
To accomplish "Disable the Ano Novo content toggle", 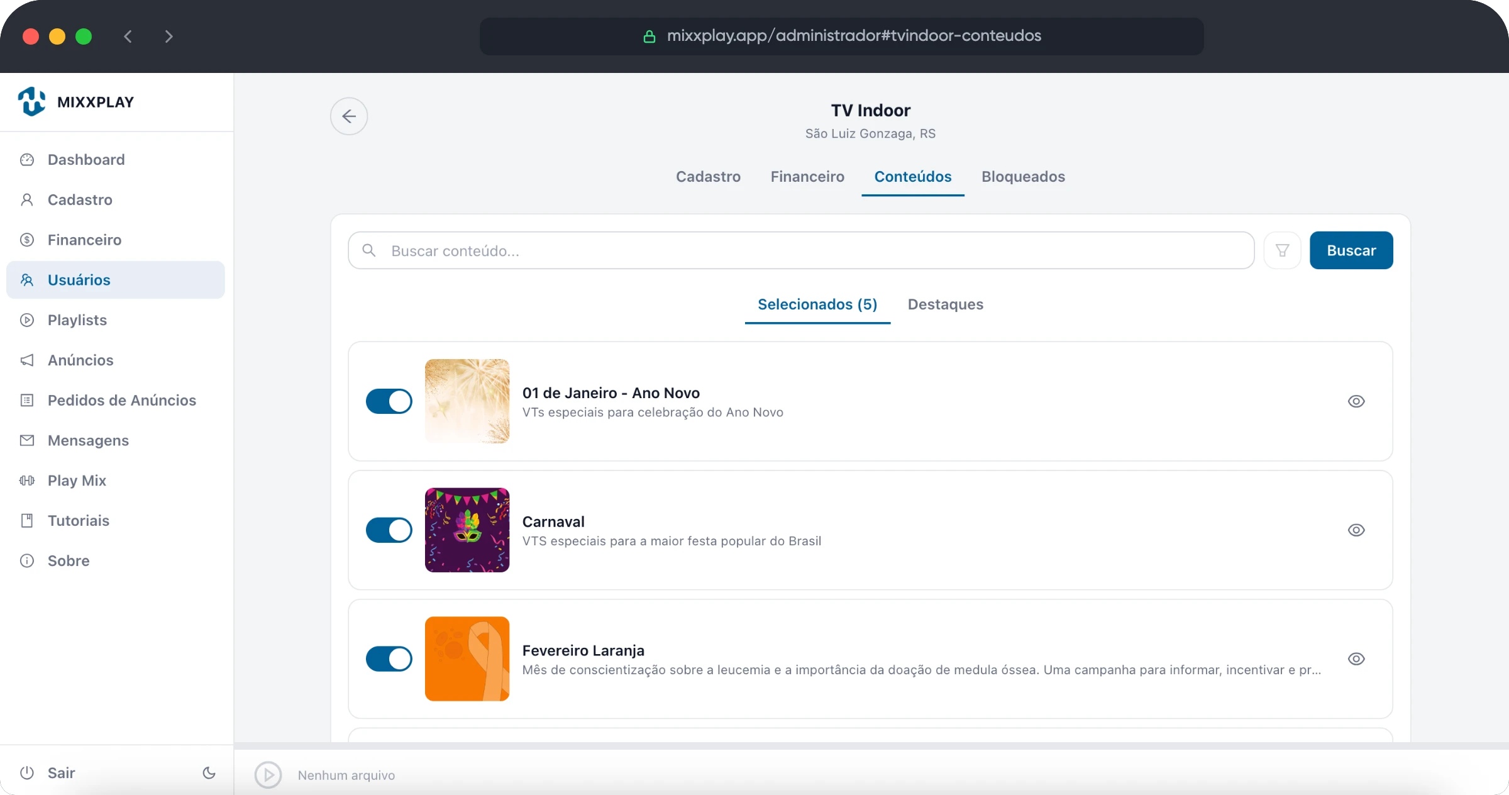I will (x=389, y=401).
